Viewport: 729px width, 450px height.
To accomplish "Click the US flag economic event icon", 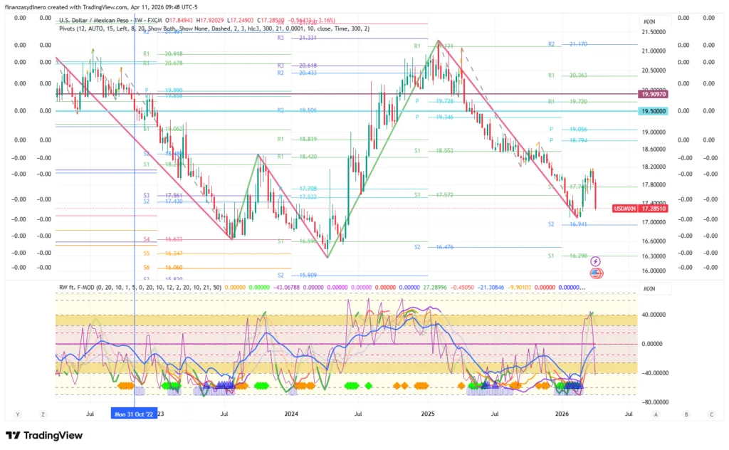I will [596, 273].
